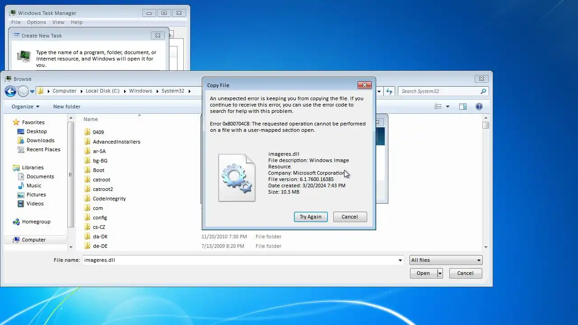
Task: Click Try Again in Copy File dialog
Action: (311, 217)
